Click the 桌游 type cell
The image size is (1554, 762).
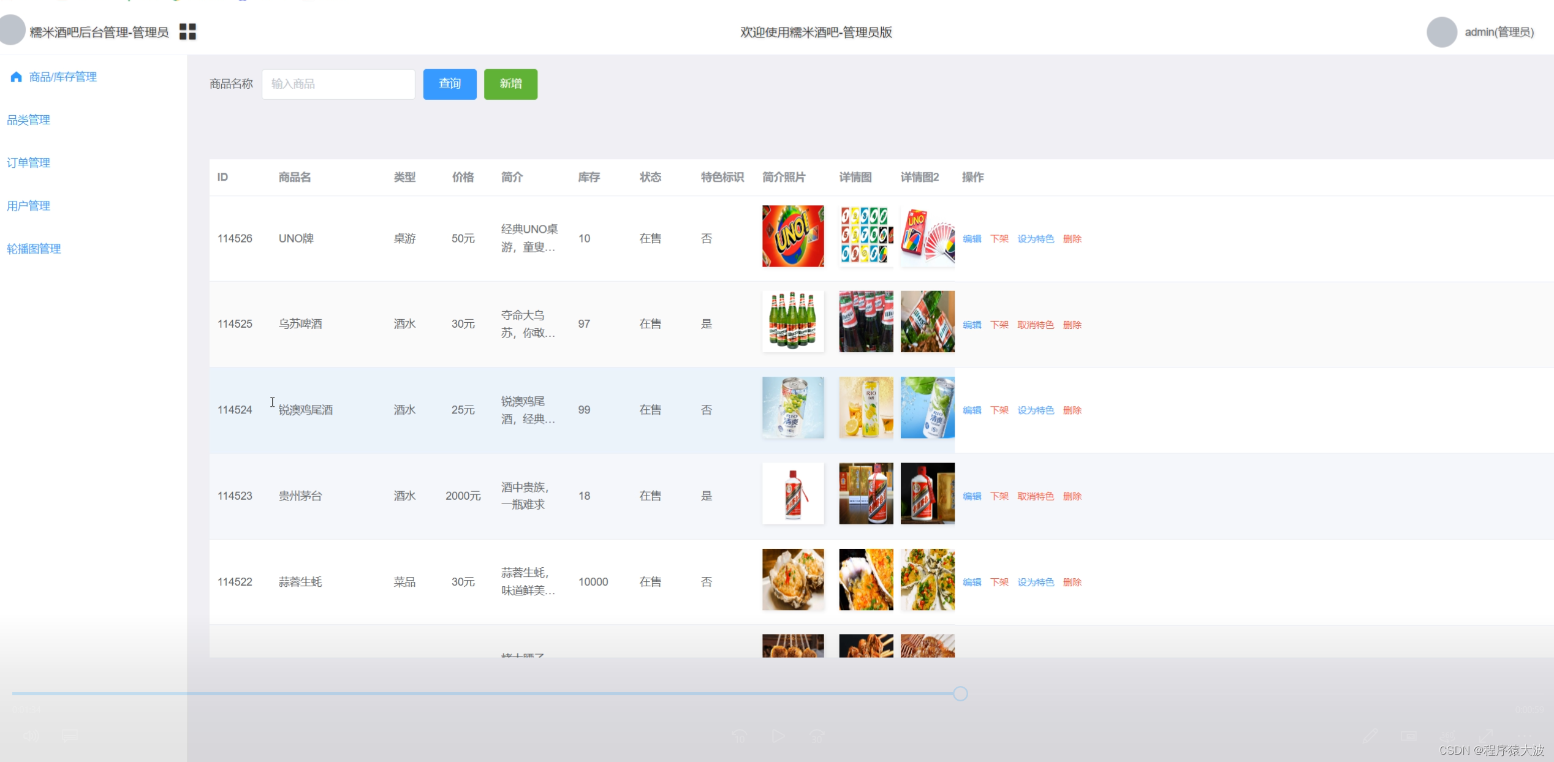point(404,238)
